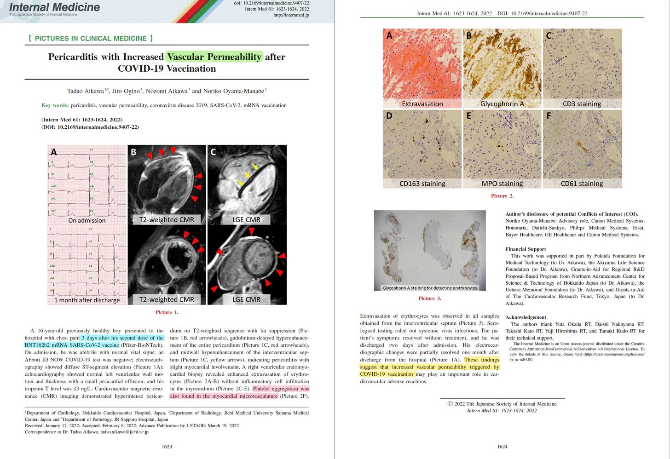670x459 pixels.
Task: Open lower LGE CMR short-axis image
Action: [x=247, y=265]
